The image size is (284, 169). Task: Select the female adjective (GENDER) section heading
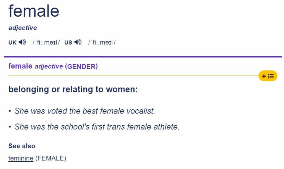pos(53,66)
